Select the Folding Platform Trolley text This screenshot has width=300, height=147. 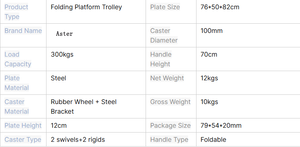click(x=86, y=7)
